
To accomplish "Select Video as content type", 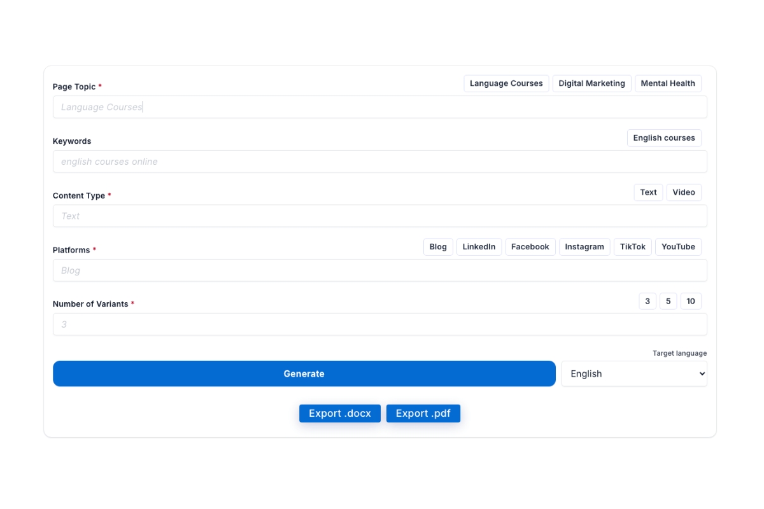I will tap(684, 192).
